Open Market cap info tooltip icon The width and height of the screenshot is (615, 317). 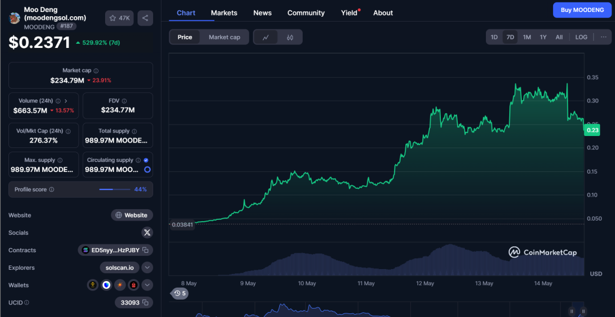96,71
